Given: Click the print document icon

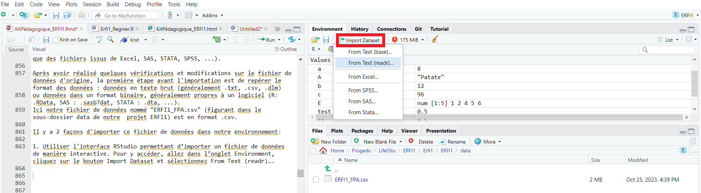Looking at the screenshot, I should 81,15.
